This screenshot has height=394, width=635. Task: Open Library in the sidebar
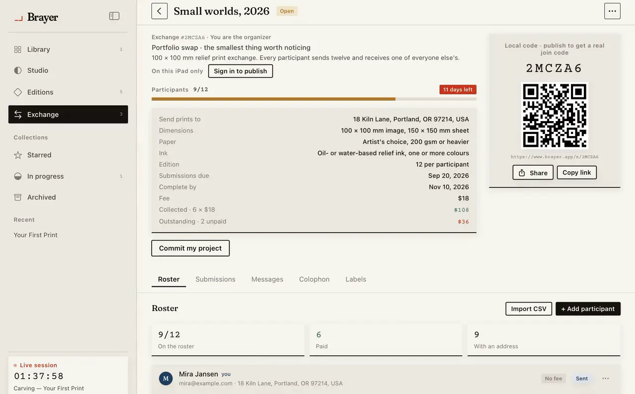click(x=68, y=49)
